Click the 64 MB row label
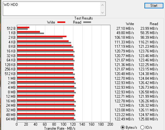 coord(11,119)
